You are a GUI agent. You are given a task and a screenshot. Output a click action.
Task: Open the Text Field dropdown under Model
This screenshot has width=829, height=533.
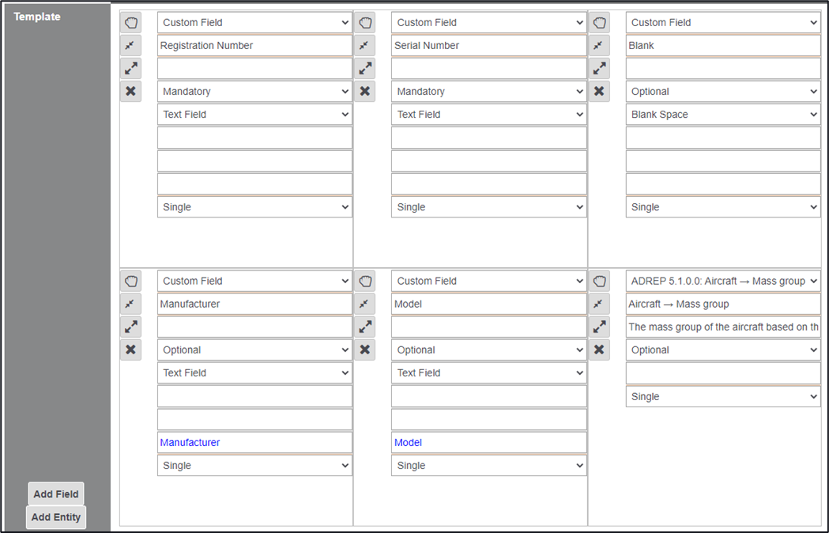point(488,372)
